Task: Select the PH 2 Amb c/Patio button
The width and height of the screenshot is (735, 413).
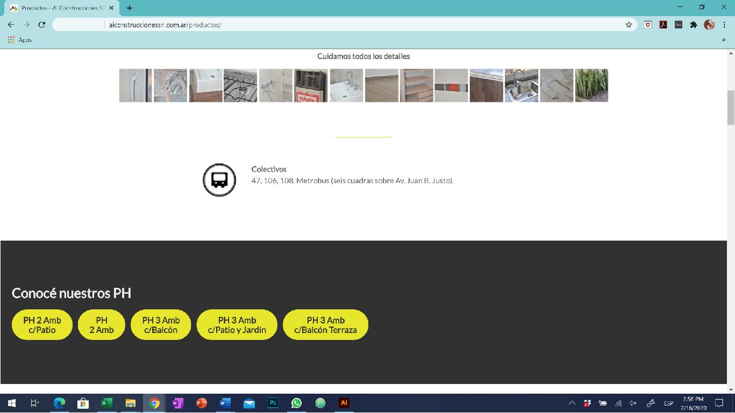Action: pos(42,325)
